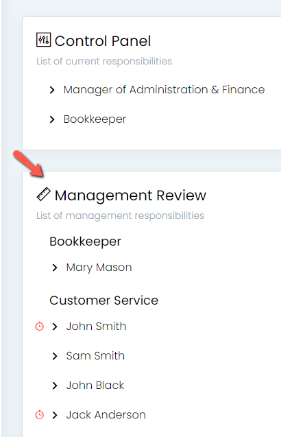Select Mary Mason in Management Review
Image resolution: width=281 pixels, height=437 pixels.
[x=99, y=268]
